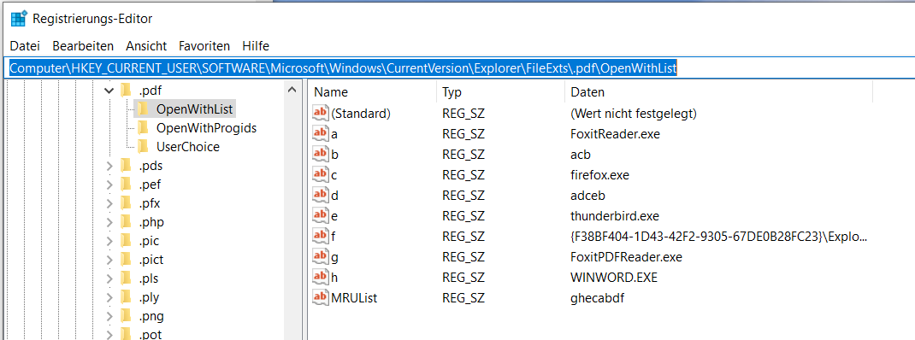Select the icon beside WINWORD.EXE entry h
This screenshot has height=340, width=915.
(321, 277)
